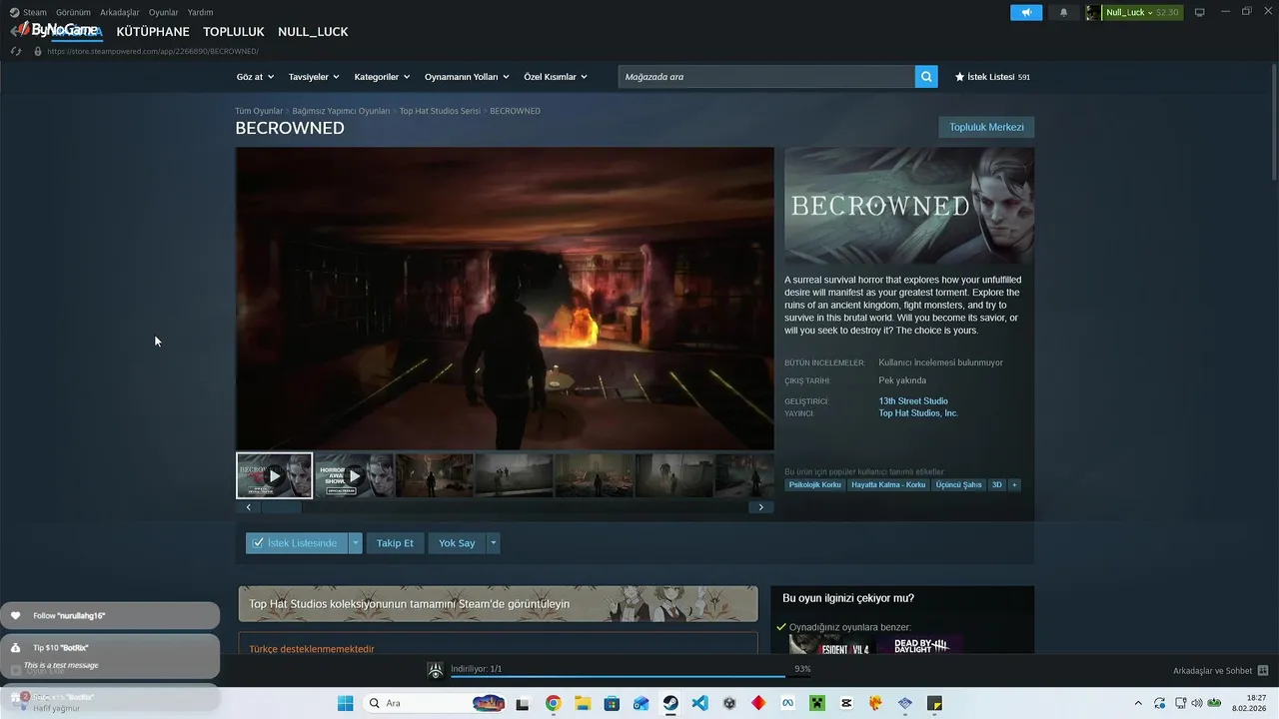Viewport: 1279px width, 719px height.
Task: Expand the Göz at menu
Action: pyautogui.click(x=255, y=77)
